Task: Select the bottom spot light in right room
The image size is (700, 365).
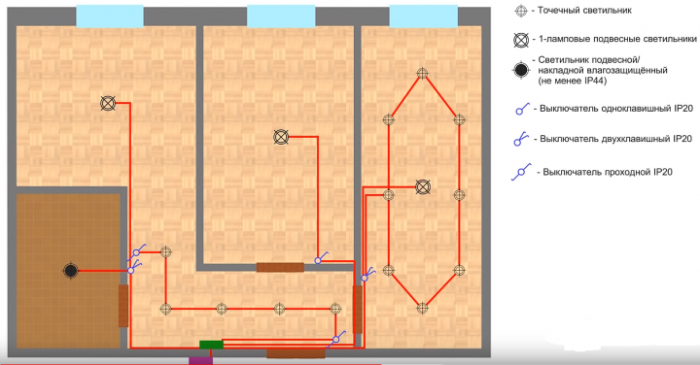Action: (x=422, y=308)
